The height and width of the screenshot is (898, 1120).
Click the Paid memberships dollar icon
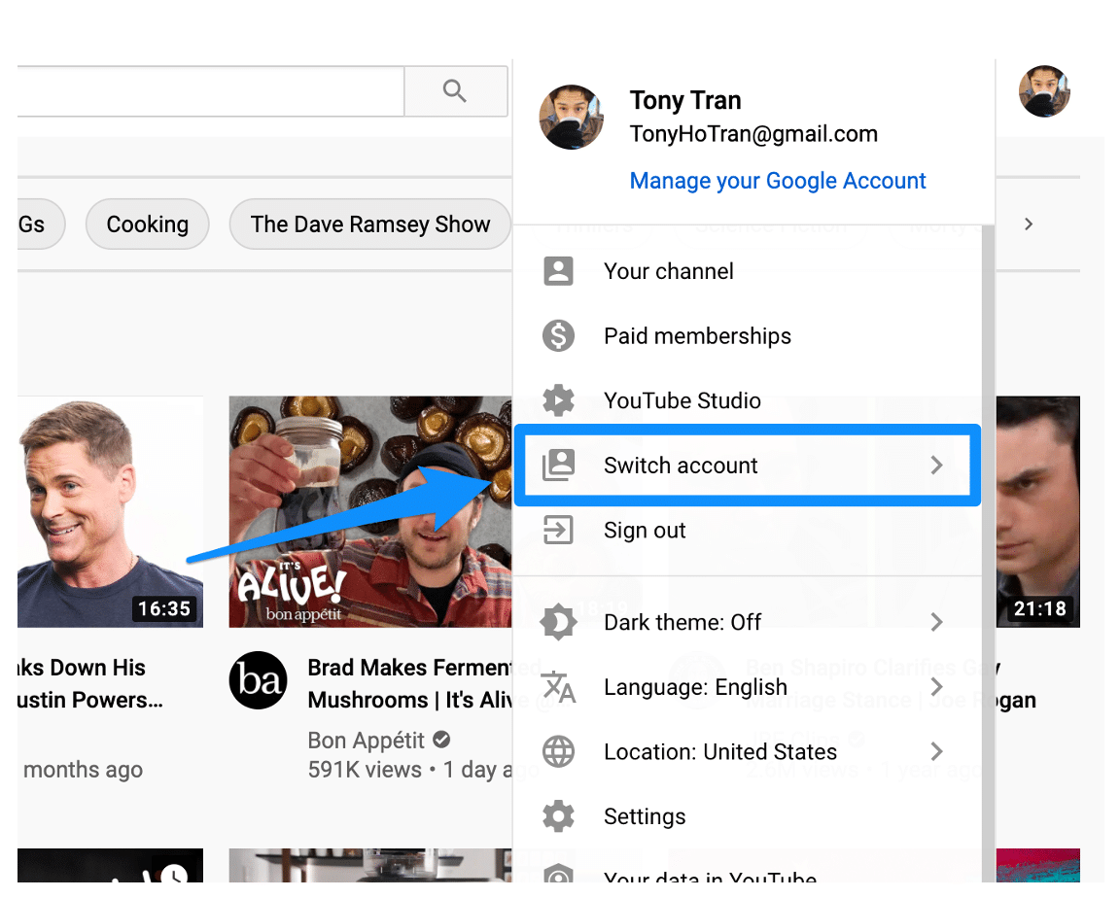point(558,335)
